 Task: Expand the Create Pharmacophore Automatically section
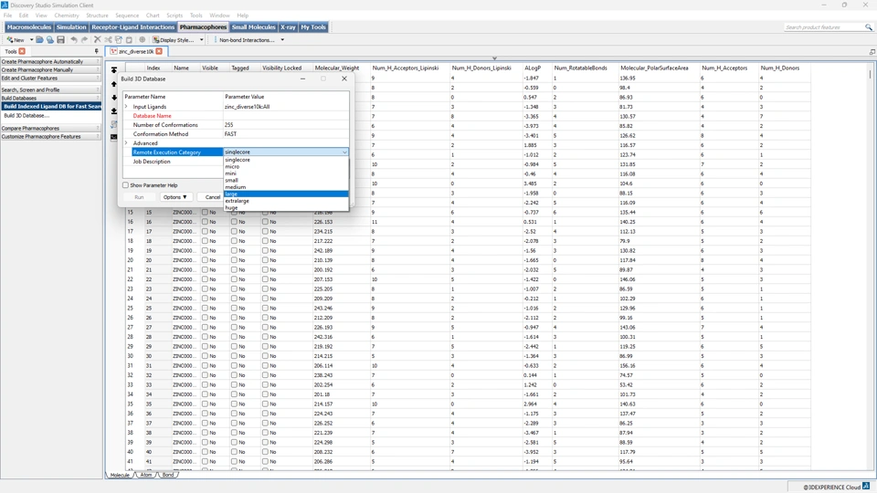(51, 61)
